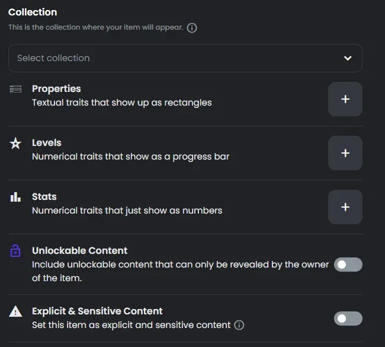Click the Levels heading
385x347 pixels.
(x=47, y=142)
